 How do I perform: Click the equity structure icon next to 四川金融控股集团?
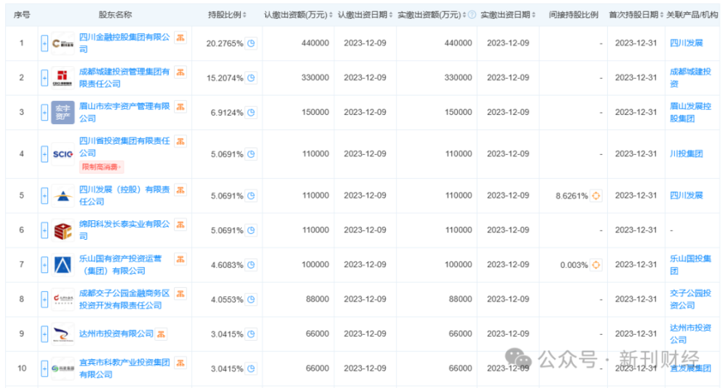pos(180,38)
